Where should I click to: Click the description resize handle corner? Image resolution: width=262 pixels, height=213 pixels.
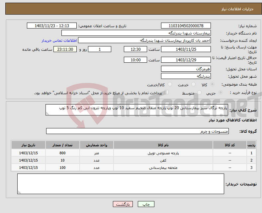pyautogui.click(x=47, y=113)
